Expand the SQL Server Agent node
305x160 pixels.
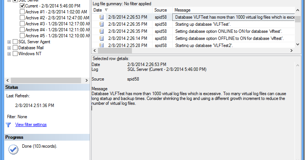point(9,42)
